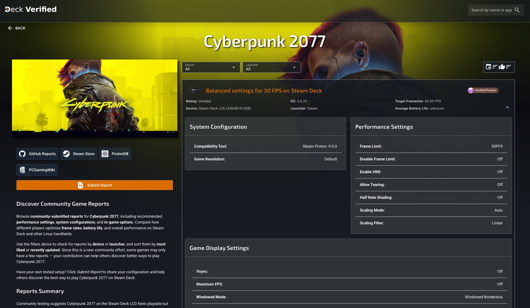Collapse the report with the chevron arrow
530x308 pixels.
507,107
